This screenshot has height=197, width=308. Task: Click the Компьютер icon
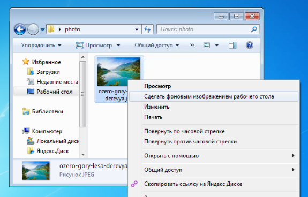[26, 131]
